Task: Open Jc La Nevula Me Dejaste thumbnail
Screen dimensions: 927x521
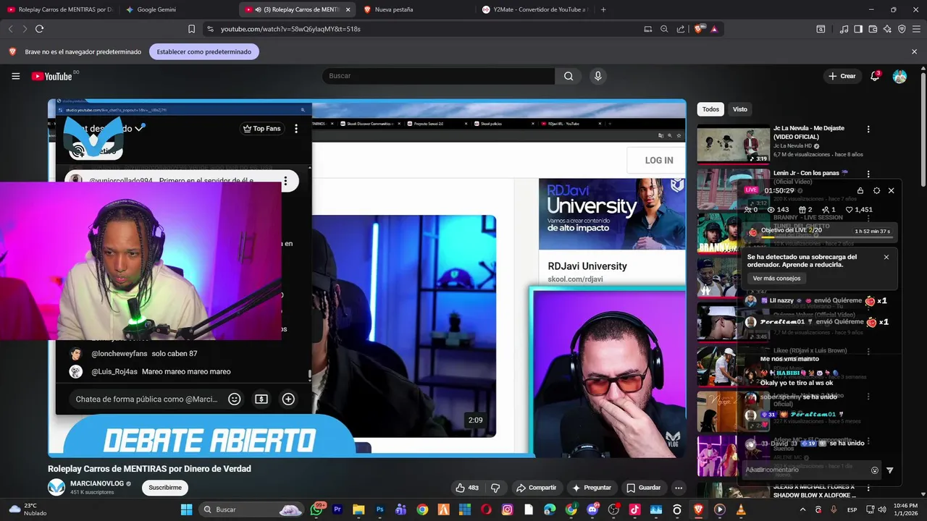Action: tap(734, 145)
